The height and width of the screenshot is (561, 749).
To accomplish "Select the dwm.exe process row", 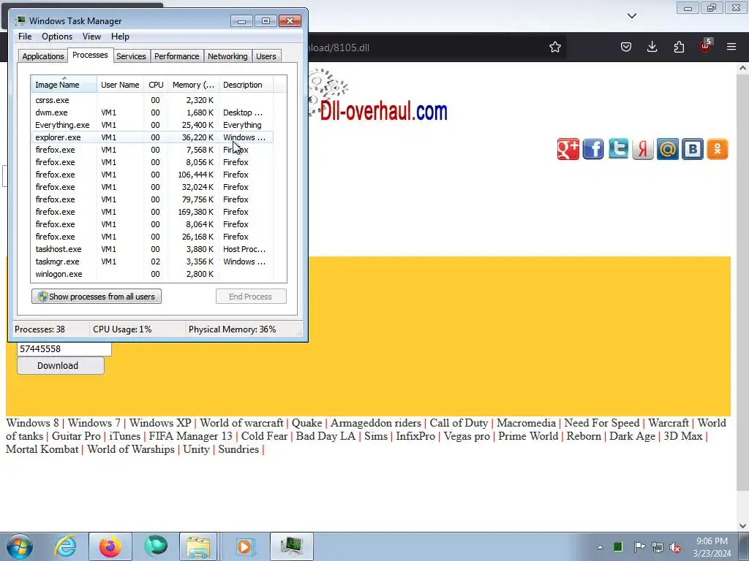I will pos(152,112).
